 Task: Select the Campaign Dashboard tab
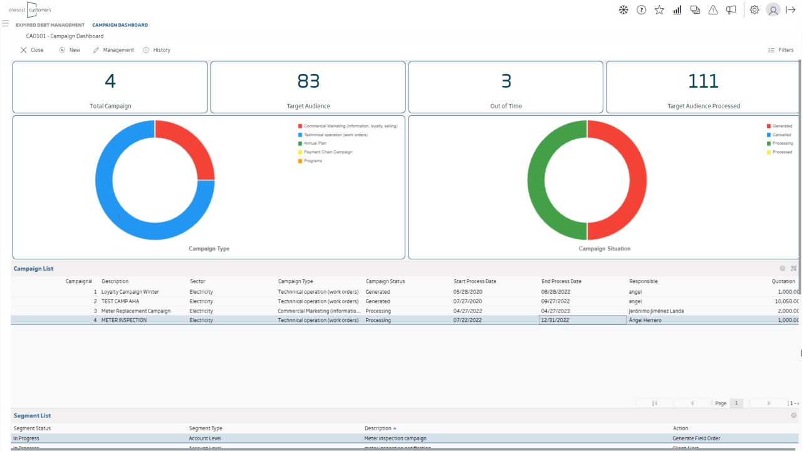tap(120, 25)
